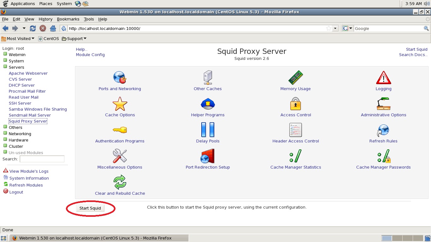The width and height of the screenshot is (431, 242).
Task: Click the Logout link
Action: (x=16, y=192)
